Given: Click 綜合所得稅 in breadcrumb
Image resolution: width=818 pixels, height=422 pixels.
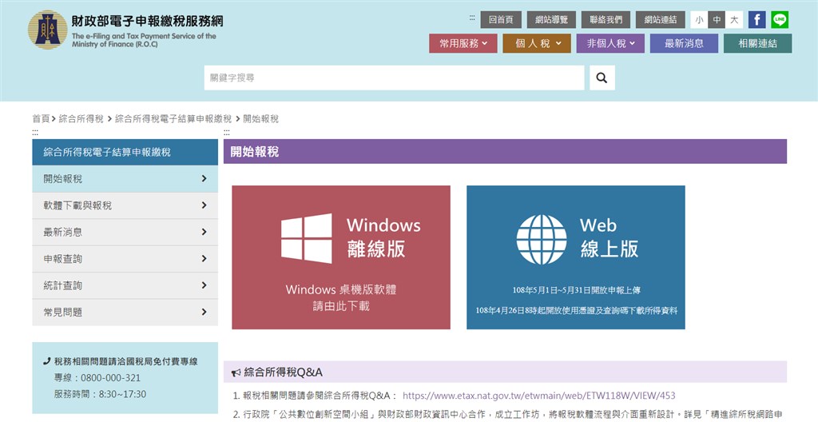Looking at the screenshot, I should click(81, 118).
